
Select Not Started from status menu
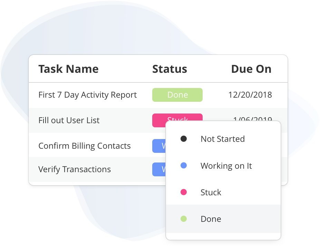point(223,139)
